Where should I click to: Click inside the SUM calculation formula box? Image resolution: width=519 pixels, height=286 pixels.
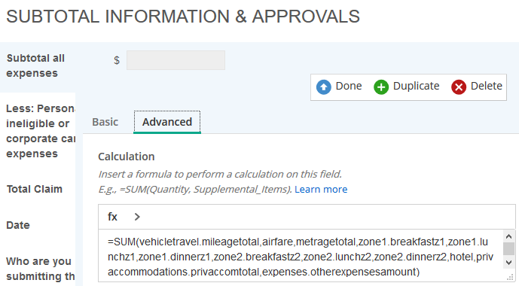click(x=301, y=257)
